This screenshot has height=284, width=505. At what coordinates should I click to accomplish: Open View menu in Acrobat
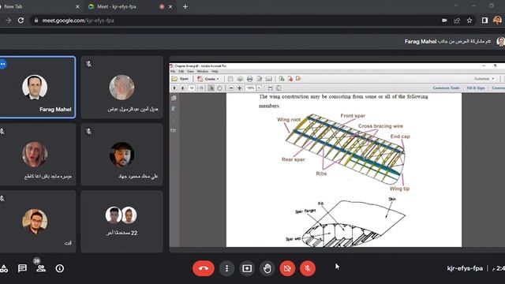[191, 71]
